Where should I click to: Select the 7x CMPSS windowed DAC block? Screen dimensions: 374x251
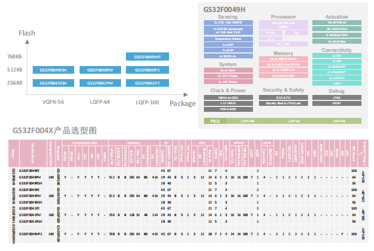pos(228,31)
